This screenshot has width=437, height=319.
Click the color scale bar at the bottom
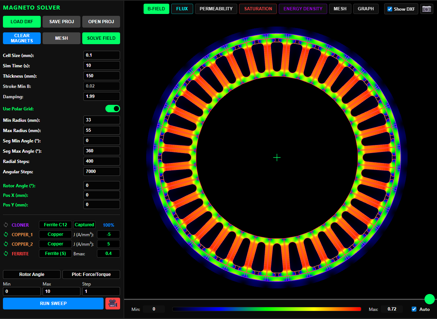click(x=267, y=309)
